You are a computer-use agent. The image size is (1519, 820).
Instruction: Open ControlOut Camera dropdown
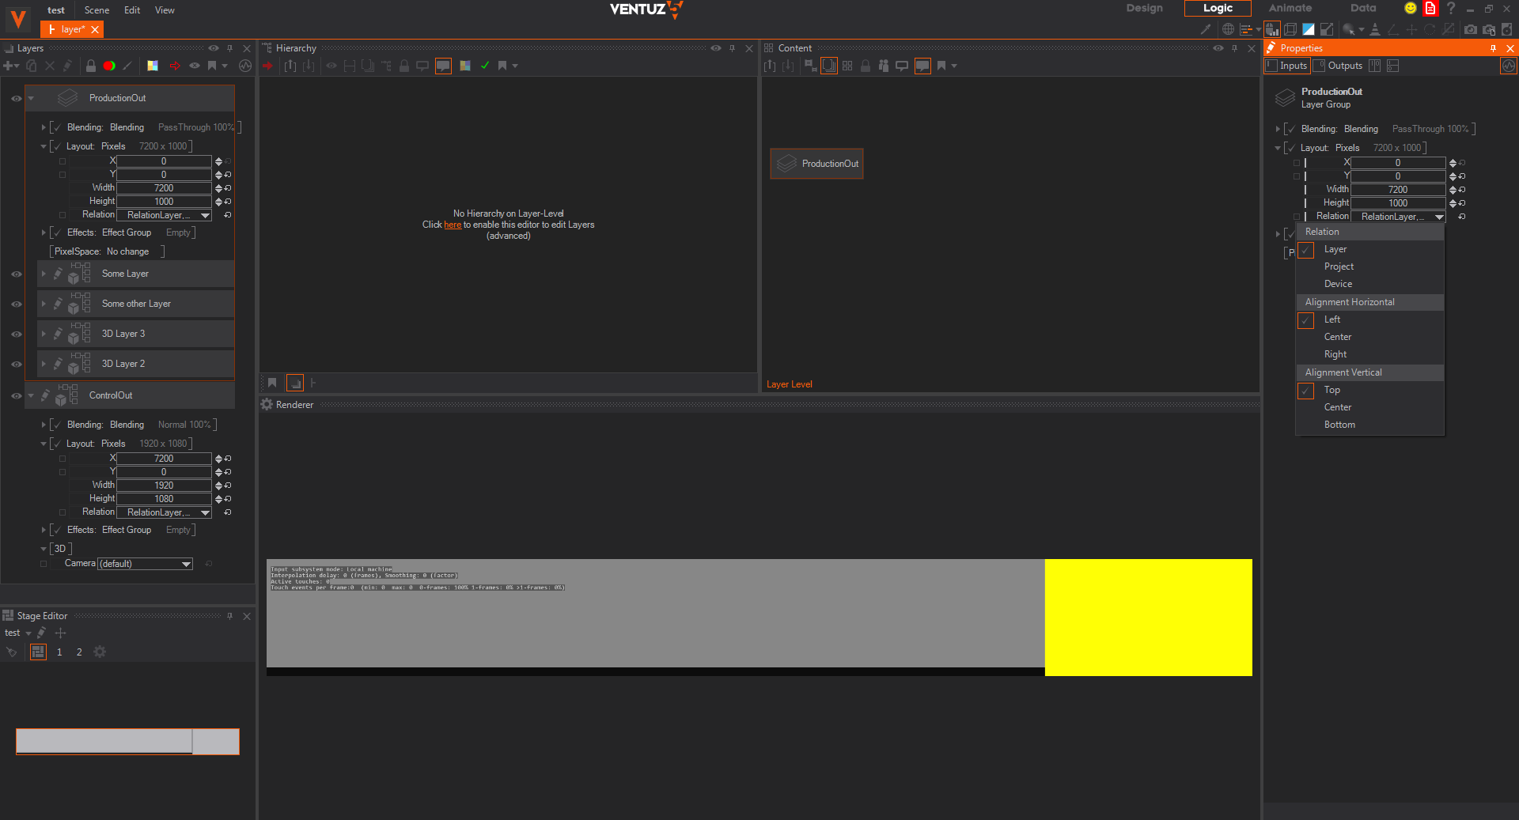pos(146,565)
